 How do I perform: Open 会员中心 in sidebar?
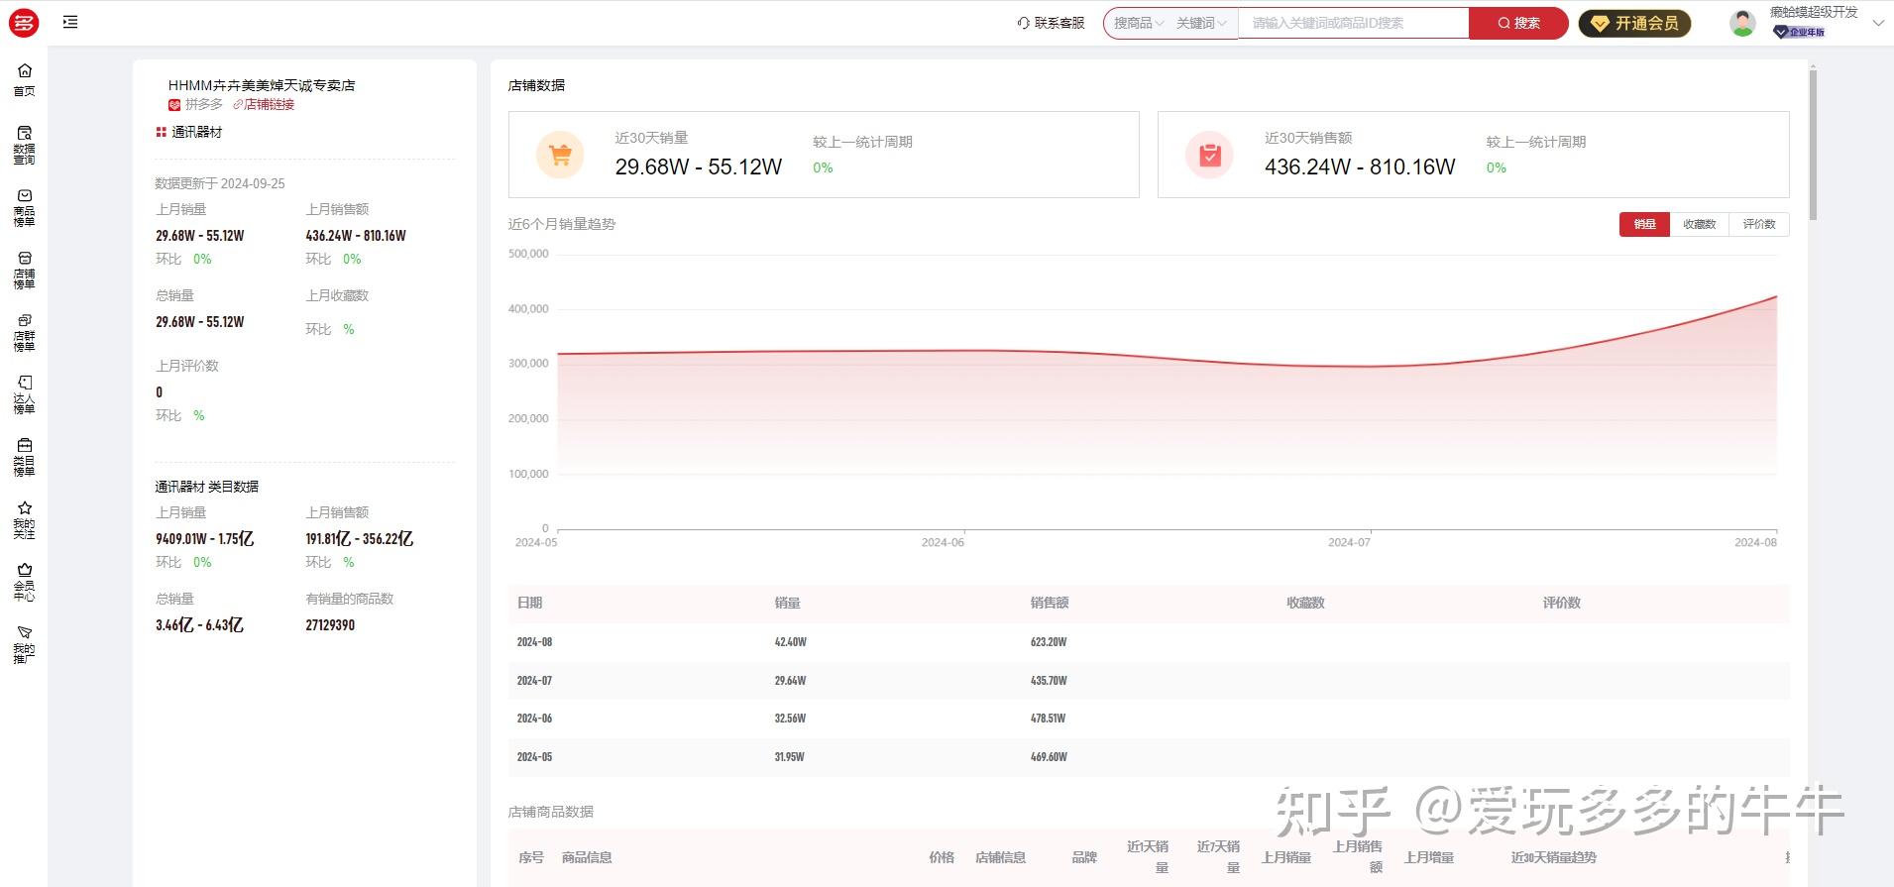(24, 582)
